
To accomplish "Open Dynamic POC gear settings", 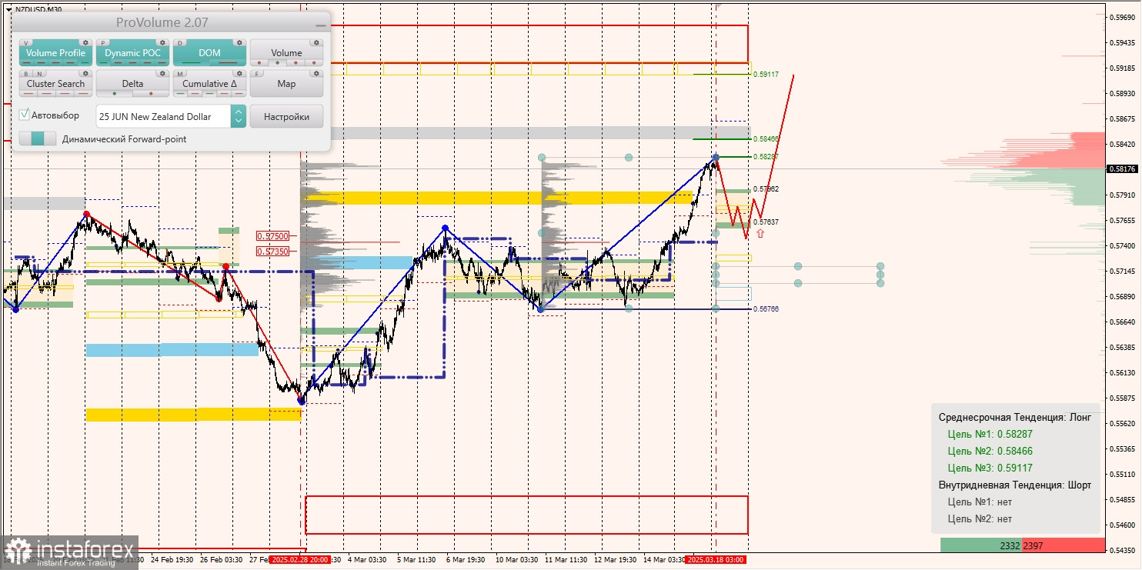I will [x=162, y=43].
